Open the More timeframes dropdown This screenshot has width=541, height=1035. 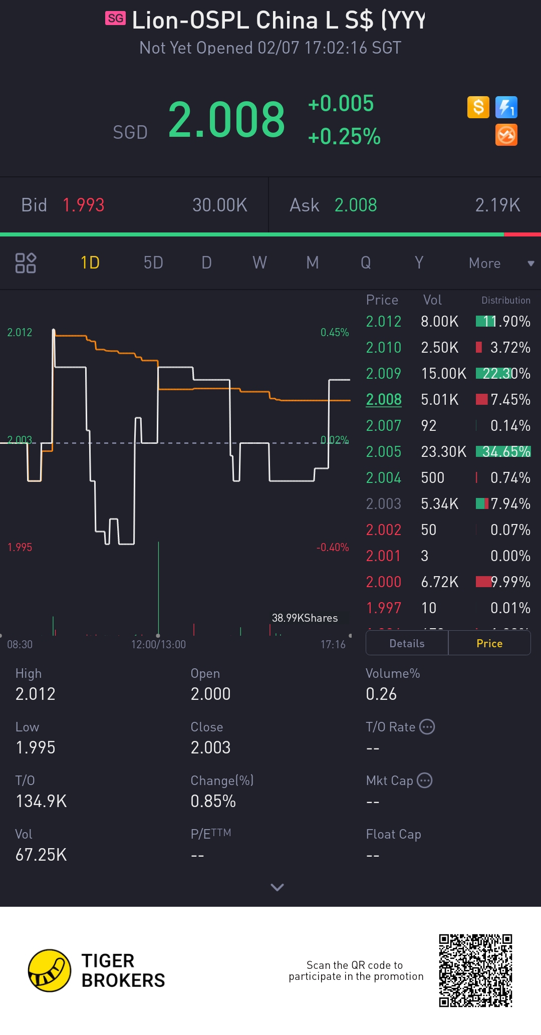coord(500,263)
